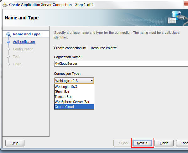
Task: Choose WebSphere Server 7.x option
Action: 74,102
